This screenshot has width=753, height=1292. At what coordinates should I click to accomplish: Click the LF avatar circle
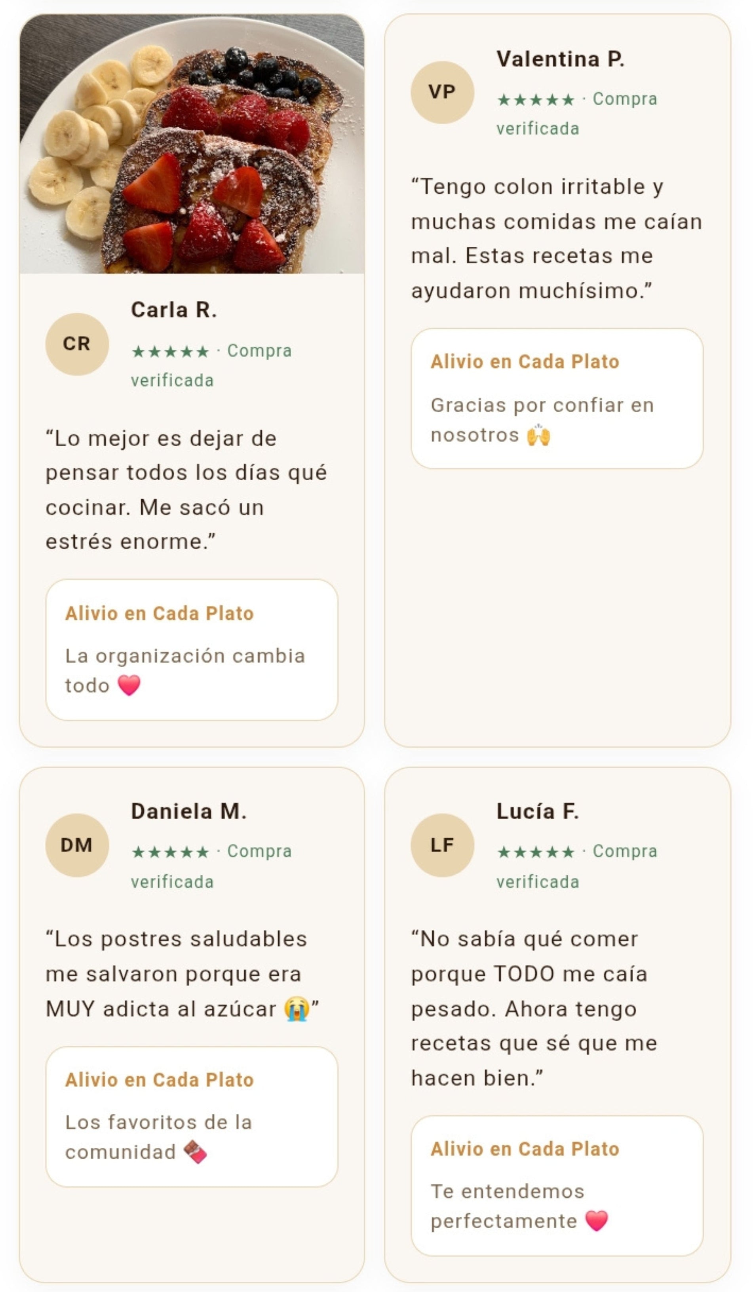(x=442, y=845)
